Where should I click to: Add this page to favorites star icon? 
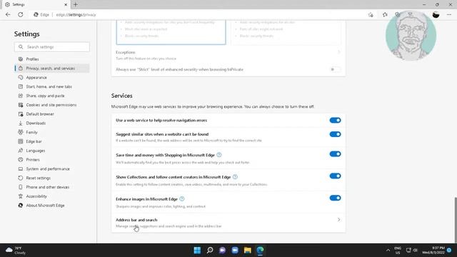[x=371, y=14]
